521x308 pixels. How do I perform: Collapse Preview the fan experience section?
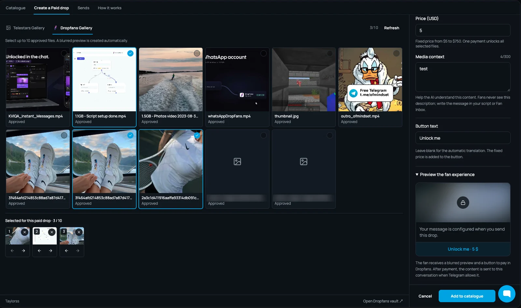click(x=445, y=175)
